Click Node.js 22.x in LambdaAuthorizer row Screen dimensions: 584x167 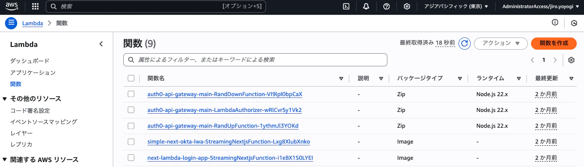tap(492, 110)
